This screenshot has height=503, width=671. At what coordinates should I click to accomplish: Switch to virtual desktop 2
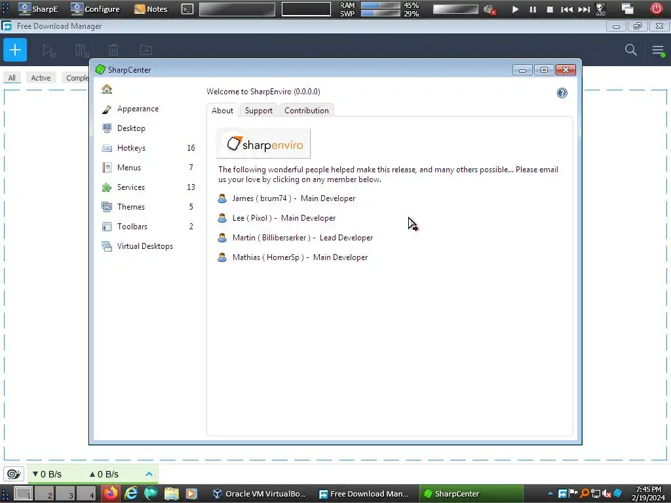click(45, 494)
